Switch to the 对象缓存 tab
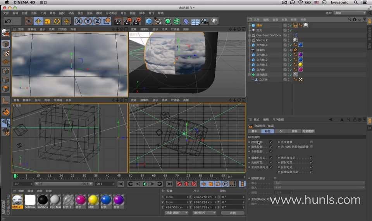Screen dimensions: 372x221 (x=308, y=131)
